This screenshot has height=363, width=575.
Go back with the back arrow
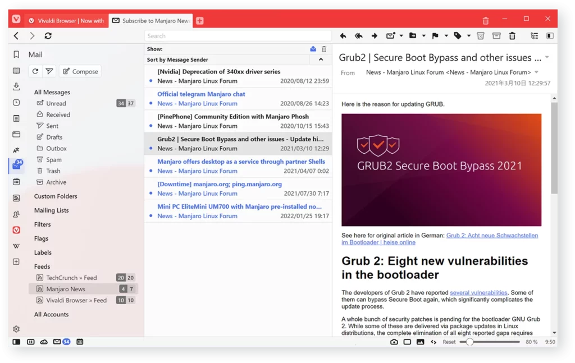click(16, 36)
